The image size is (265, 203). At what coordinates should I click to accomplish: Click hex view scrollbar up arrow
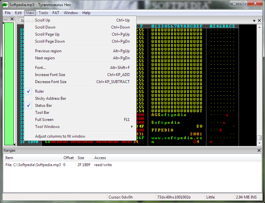tap(260, 27)
